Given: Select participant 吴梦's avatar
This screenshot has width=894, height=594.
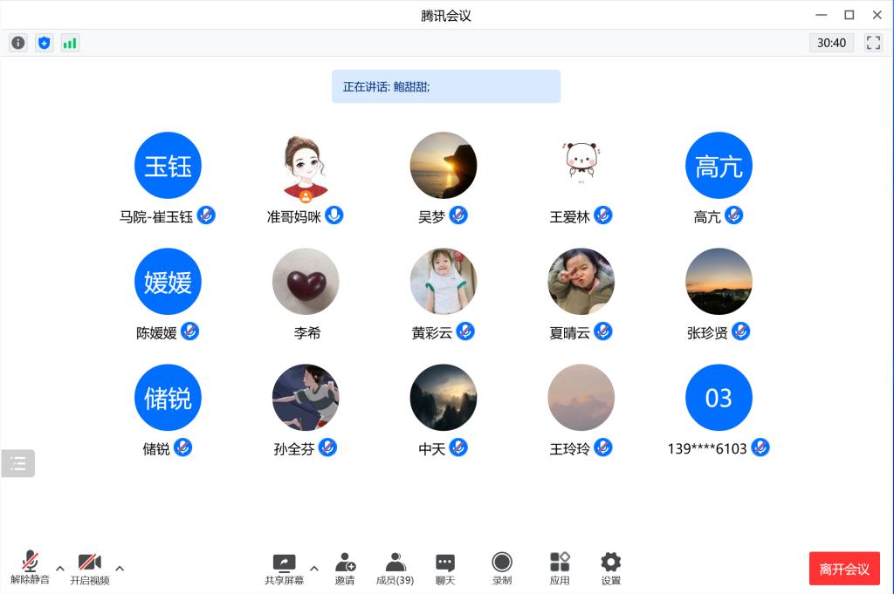Looking at the screenshot, I should (x=444, y=166).
